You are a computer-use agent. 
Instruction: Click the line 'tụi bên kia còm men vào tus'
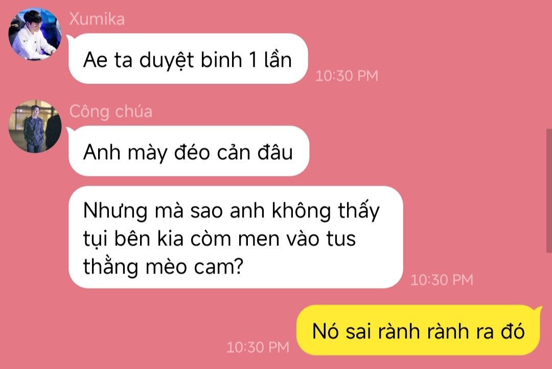pos(219,239)
